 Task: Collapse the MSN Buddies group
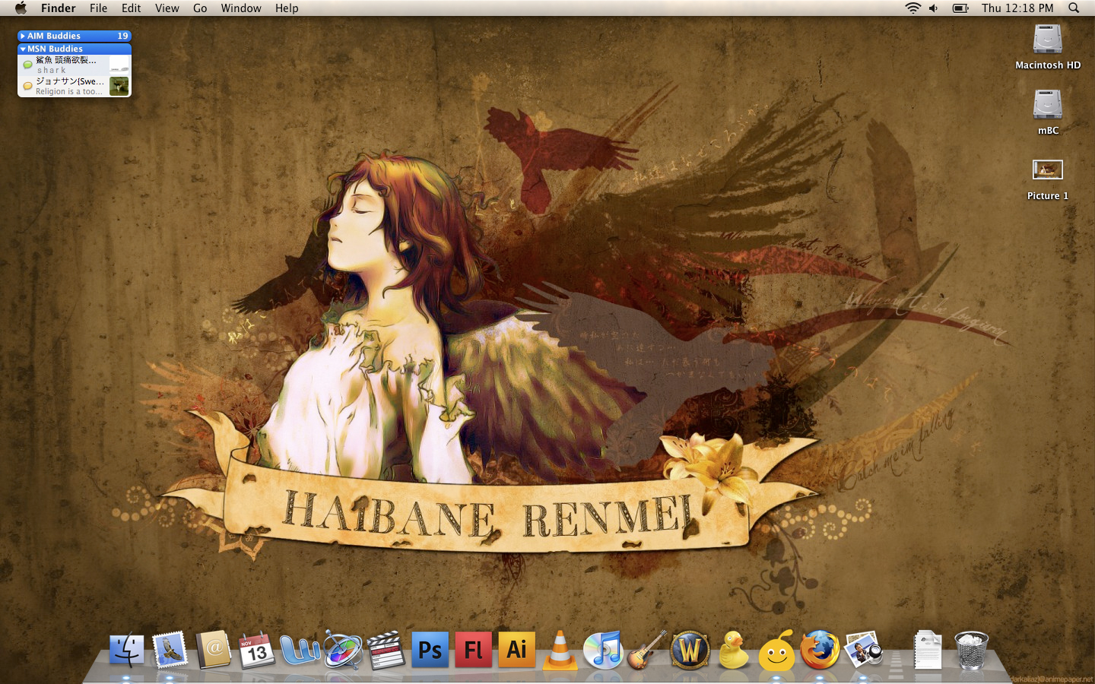coord(23,49)
